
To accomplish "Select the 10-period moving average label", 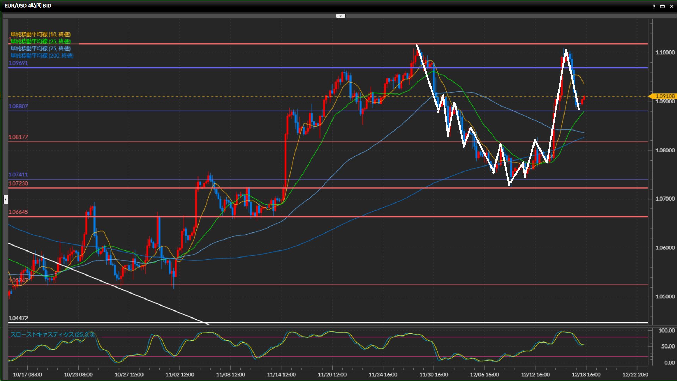I will (x=41, y=34).
